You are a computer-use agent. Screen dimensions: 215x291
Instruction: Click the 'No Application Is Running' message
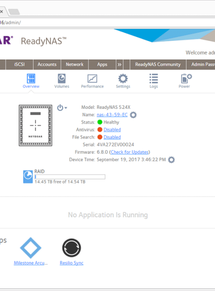[x=108, y=215]
